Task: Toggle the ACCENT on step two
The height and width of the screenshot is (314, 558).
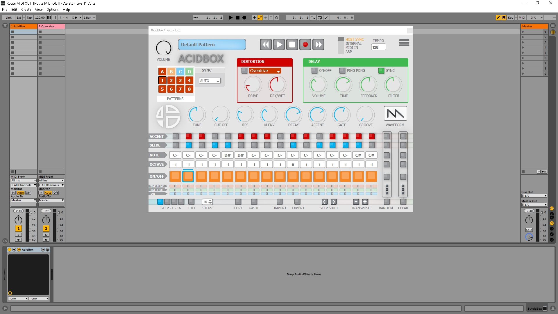Action: tap(189, 136)
